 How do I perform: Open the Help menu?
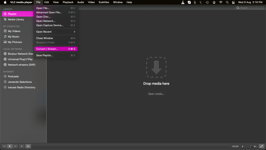click(x=129, y=2)
